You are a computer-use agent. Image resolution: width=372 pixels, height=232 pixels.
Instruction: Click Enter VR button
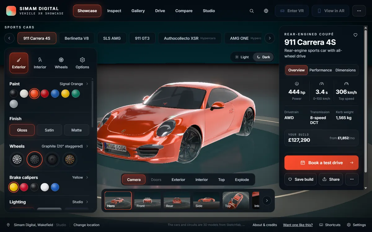click(x=292, y=11)
